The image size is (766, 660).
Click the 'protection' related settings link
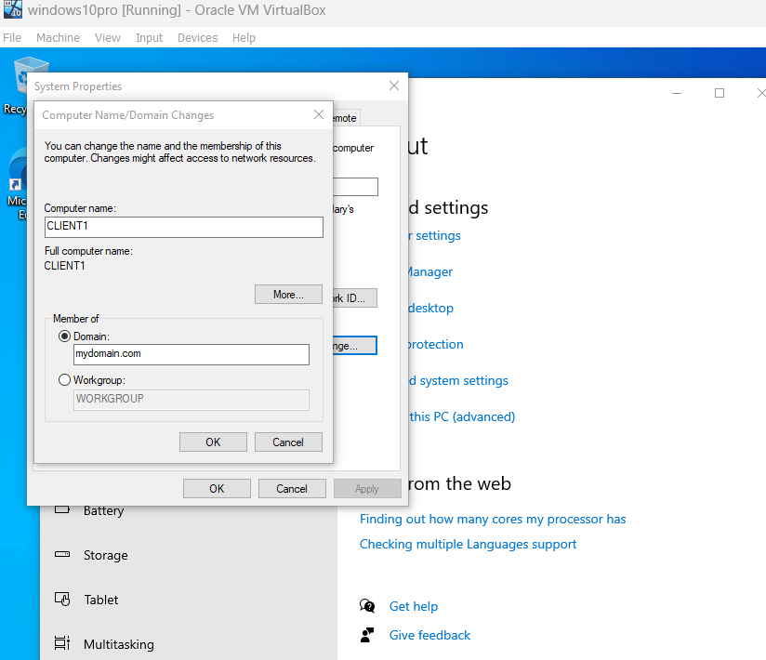coord(436,344)
